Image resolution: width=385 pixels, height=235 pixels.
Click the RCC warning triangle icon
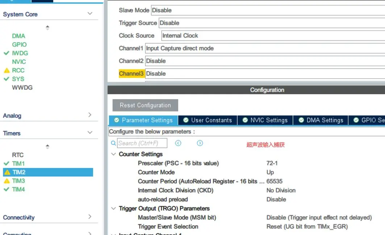click(7, 71)
